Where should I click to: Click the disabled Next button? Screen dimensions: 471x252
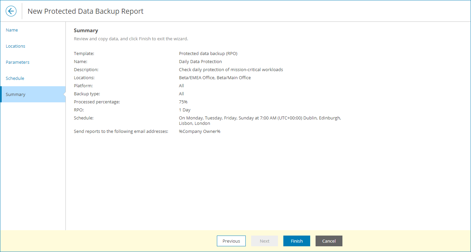tap(265, 241)
